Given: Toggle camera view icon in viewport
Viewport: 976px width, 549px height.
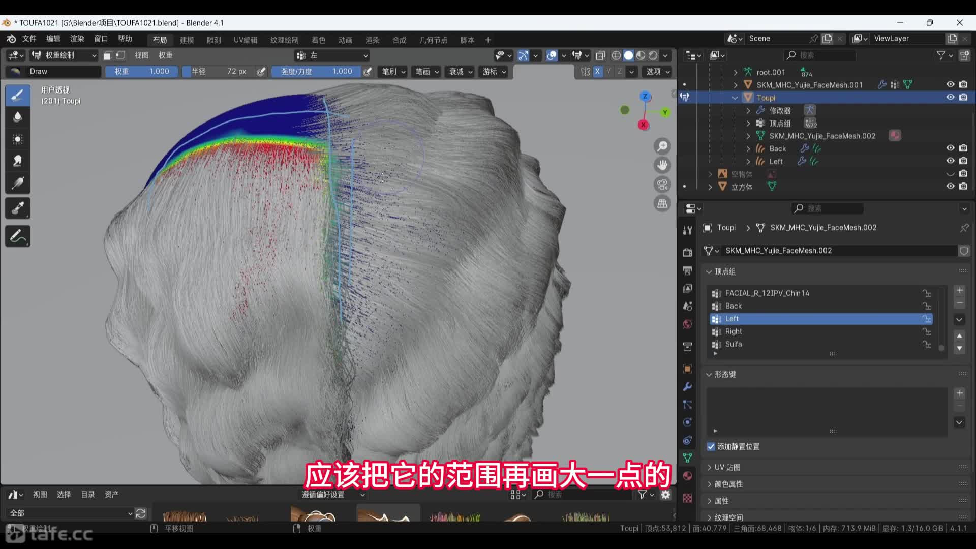Looking at the screenshot, I should pyautogui.click(x=662, y=185).
